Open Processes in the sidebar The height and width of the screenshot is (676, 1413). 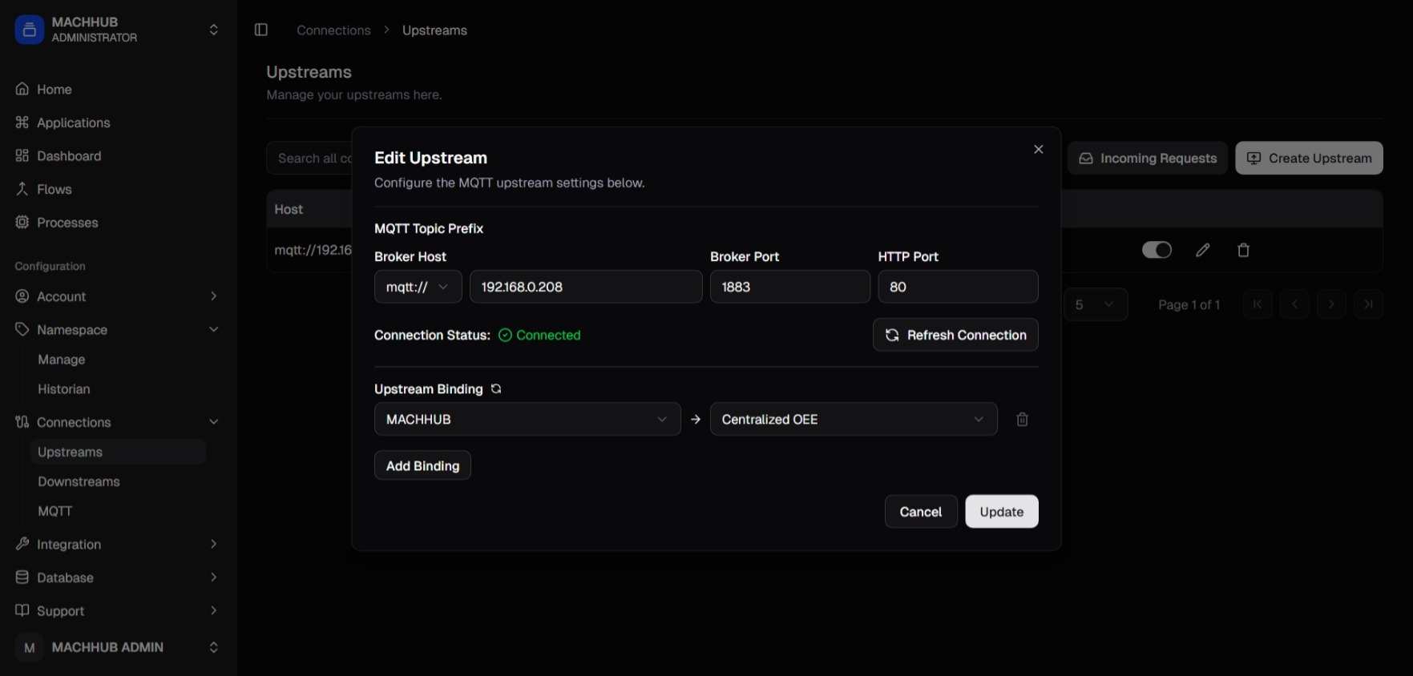coord(118,223)
